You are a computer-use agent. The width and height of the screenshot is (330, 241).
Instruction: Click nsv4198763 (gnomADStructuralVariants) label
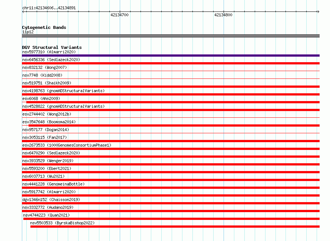[63, 91]
